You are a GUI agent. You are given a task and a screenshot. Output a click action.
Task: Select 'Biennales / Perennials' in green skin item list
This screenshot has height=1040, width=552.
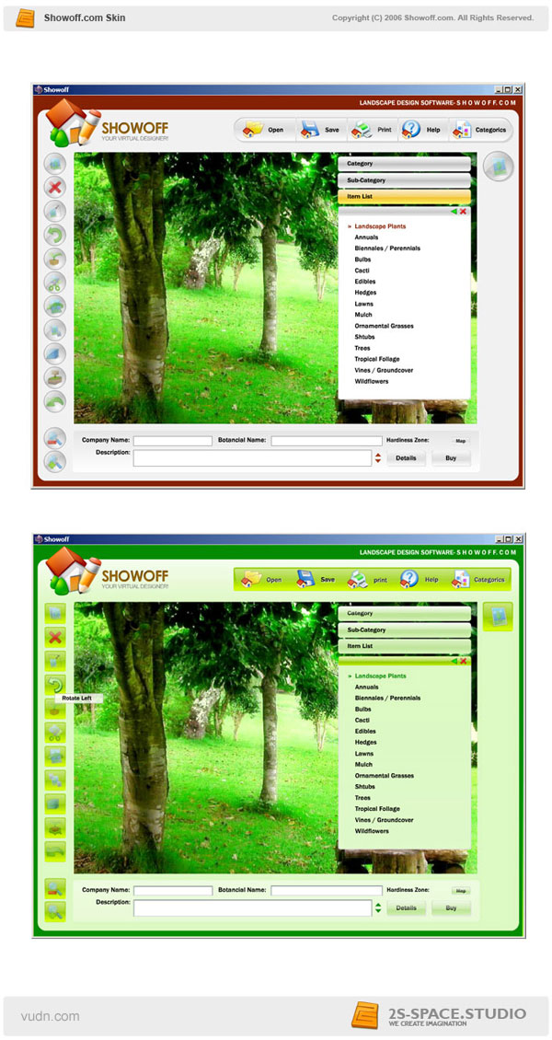coord(387,699)
